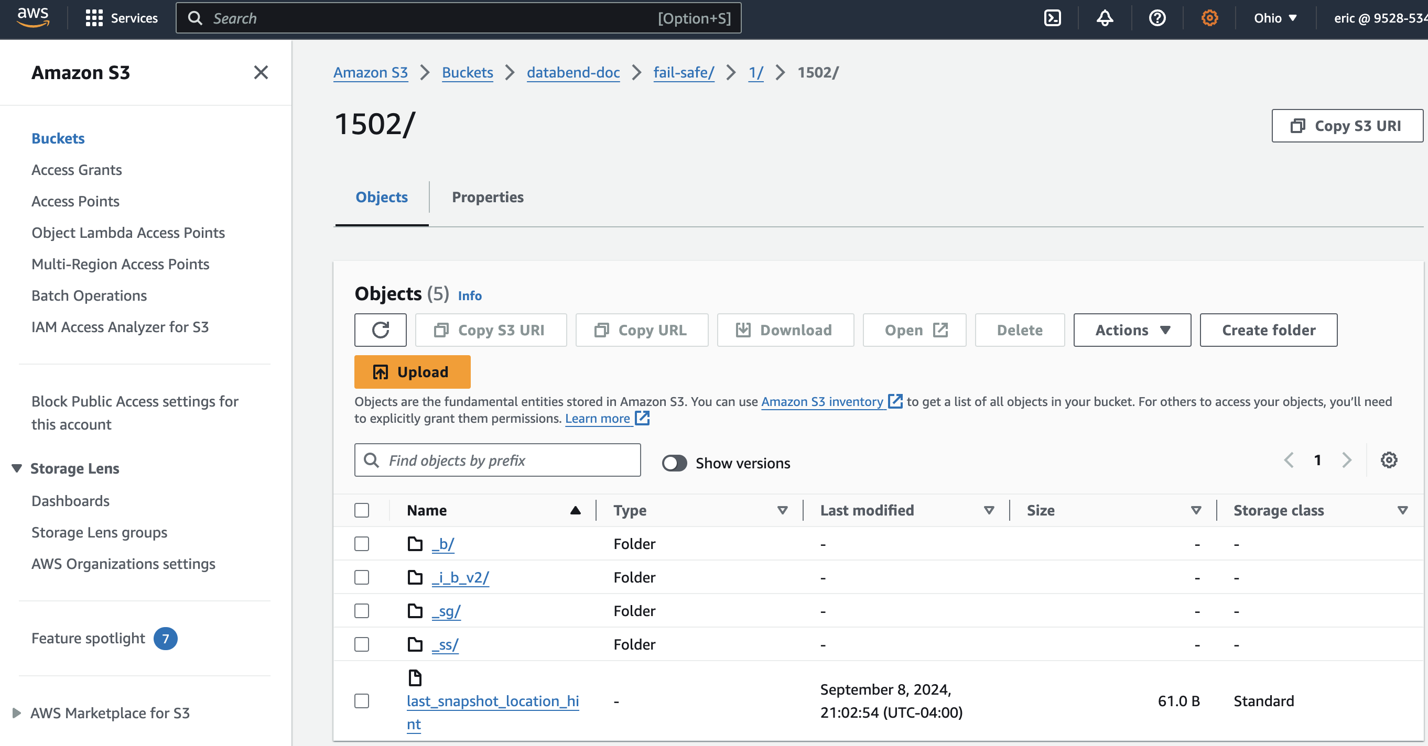
Task: Go to the previous page of objects
Action: pyautogui.click(x=1289, y=459)
